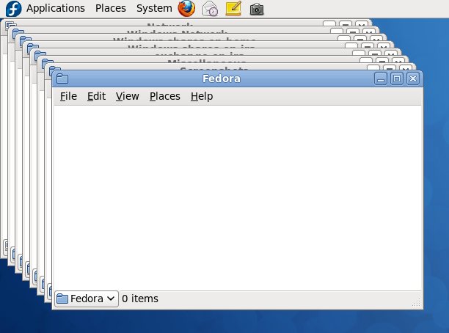Screen dimensions: 449x333
Task: Open the Applications menu
Action: (x=56, y=8)
